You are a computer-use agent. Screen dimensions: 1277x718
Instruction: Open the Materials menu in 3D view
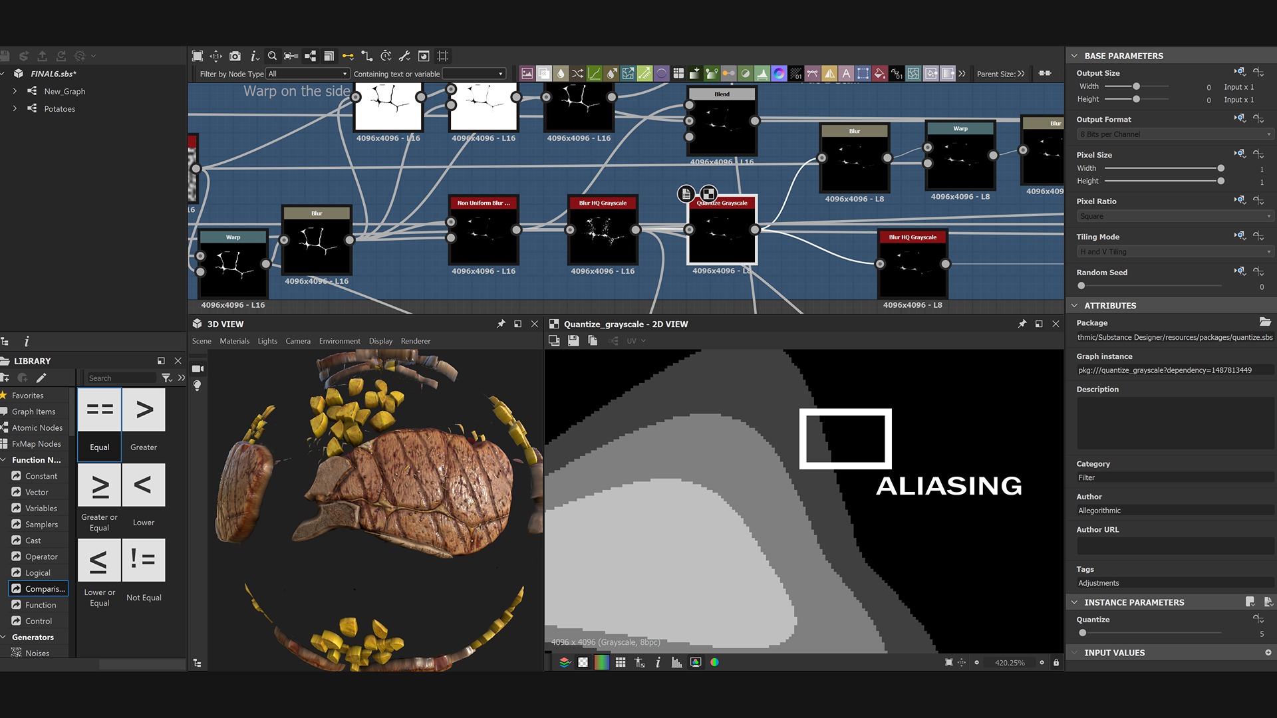click(235, 341)
